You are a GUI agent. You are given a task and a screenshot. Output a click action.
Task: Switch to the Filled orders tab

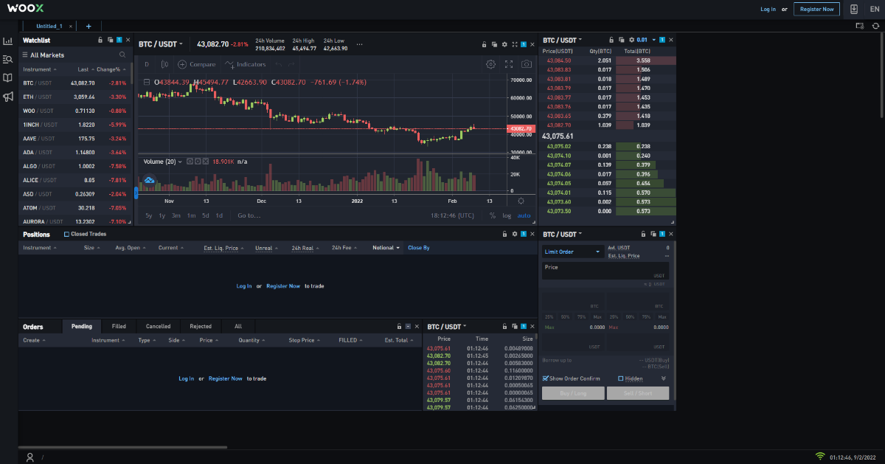click(x=119, y=326)
